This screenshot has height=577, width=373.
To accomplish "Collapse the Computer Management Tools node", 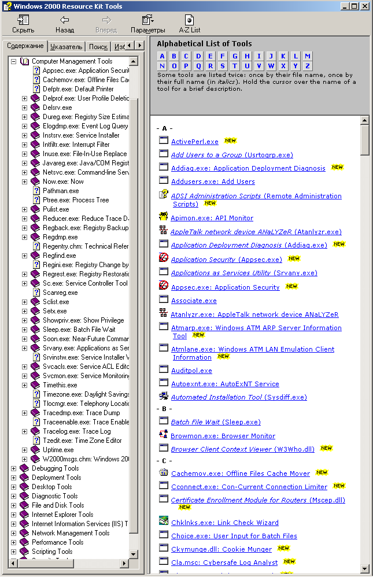I will (14, 61).
